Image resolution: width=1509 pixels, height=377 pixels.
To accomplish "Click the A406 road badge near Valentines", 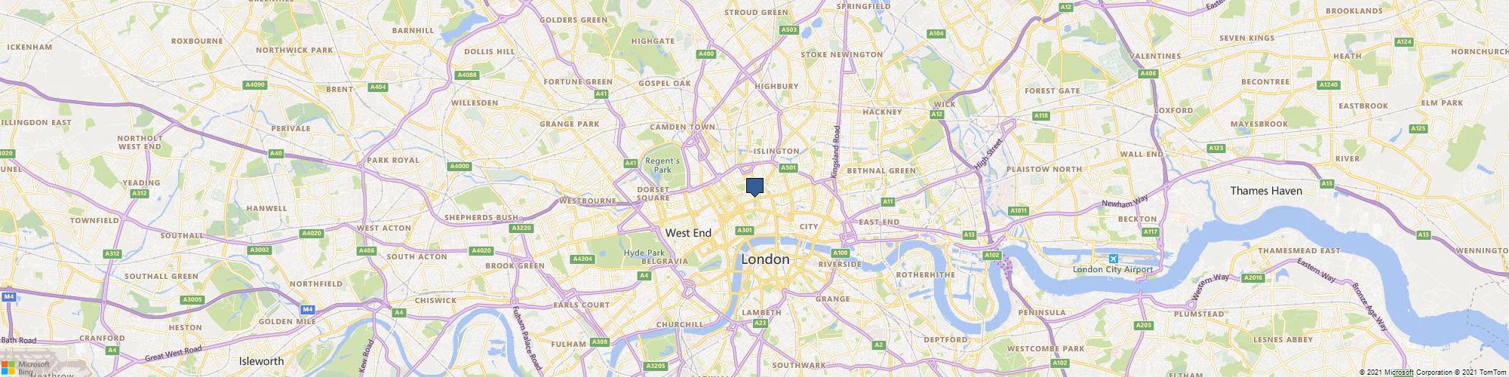I will [1148, 73].
